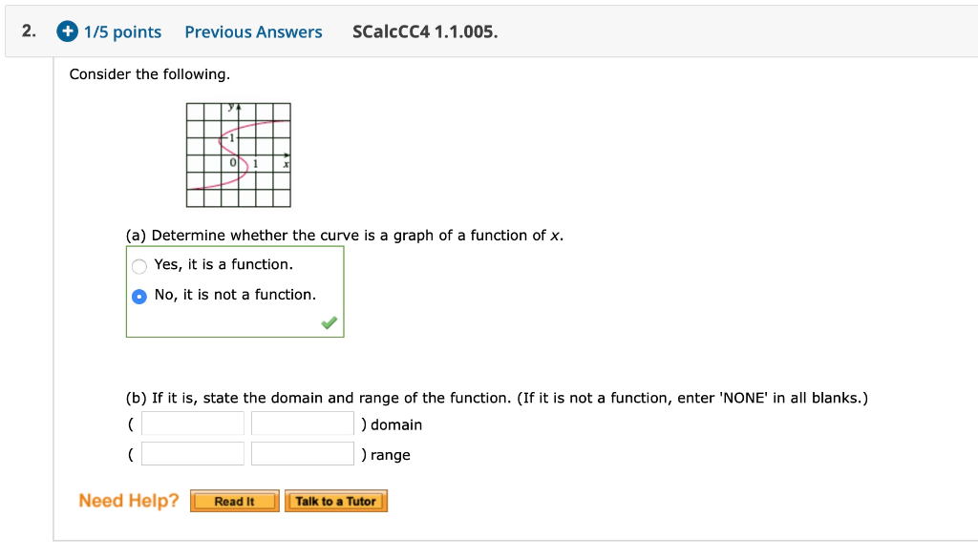Select 'No, it is not a function' option

(x=138, y=297)
